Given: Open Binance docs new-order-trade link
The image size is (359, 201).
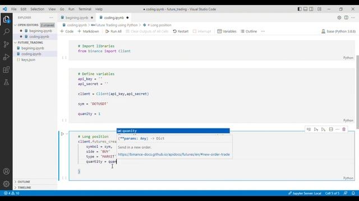Looking at the screenshot, I should (174, 154).
